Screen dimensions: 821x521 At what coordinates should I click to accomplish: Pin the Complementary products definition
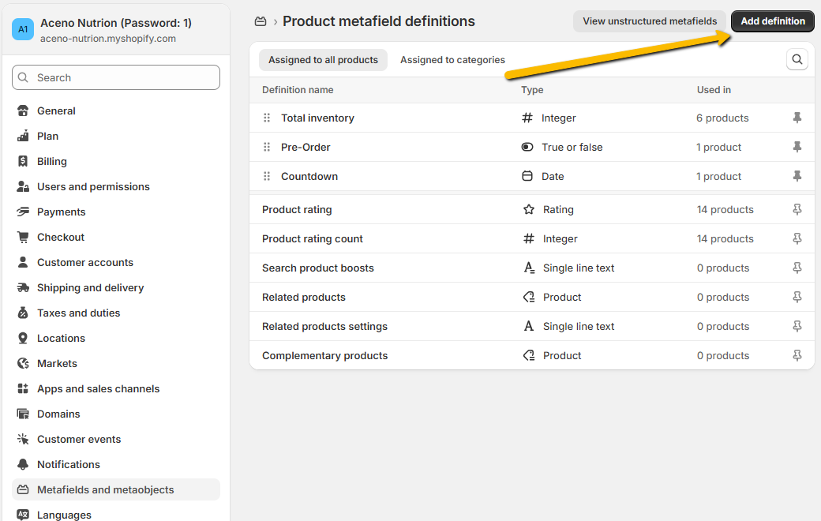pyautogui.click(x=797, y=356)
